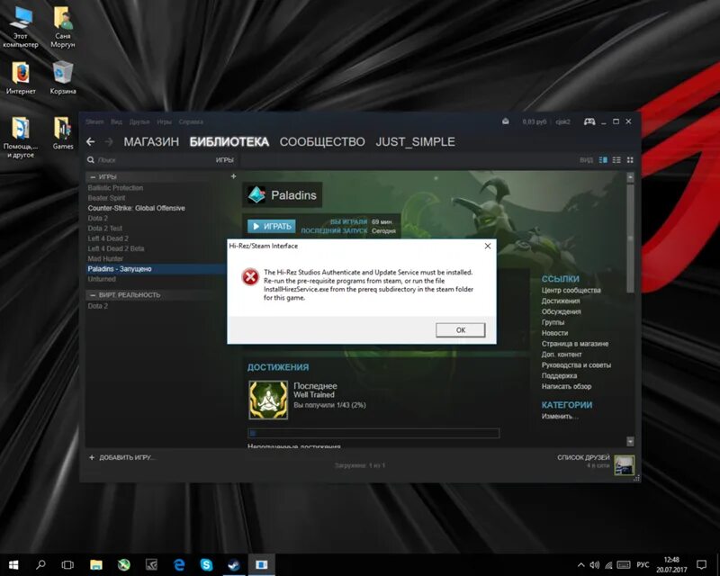Collapse the ИГРЫ category
This screenshot has width=720, height=576.
[x=93, y=176]
